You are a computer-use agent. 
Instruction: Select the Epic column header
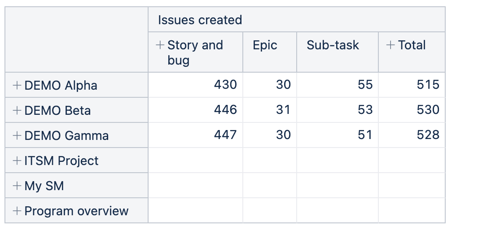(265, 45)
